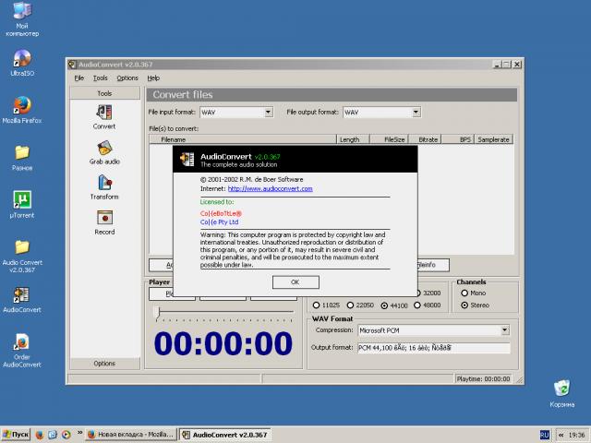Select Stereo channel option
The image size is (591, 443).
click(x=464, y=305)
